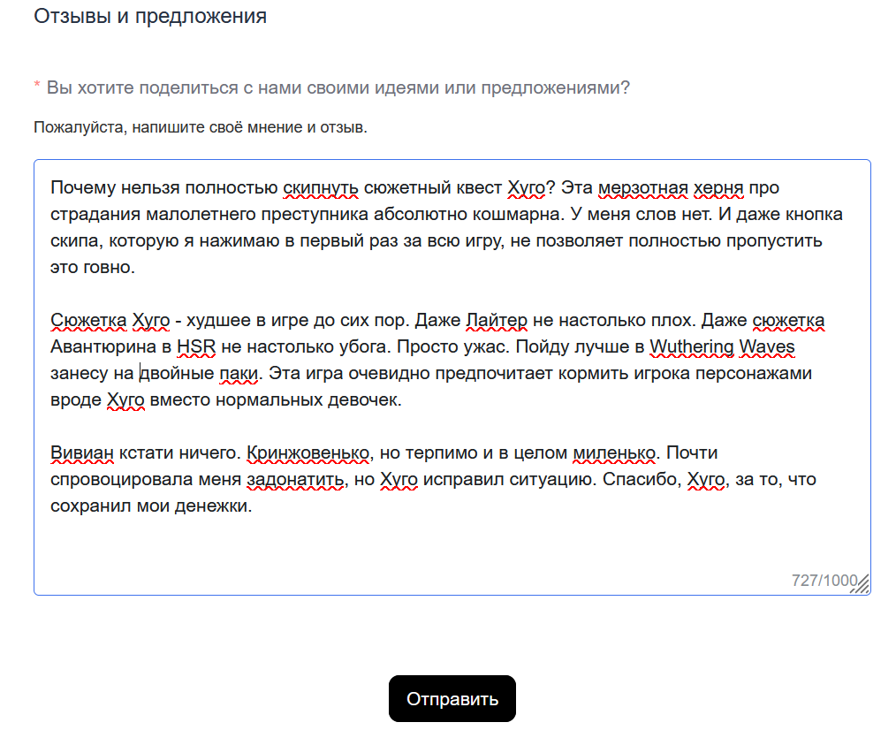Click the word миленько

614,452
